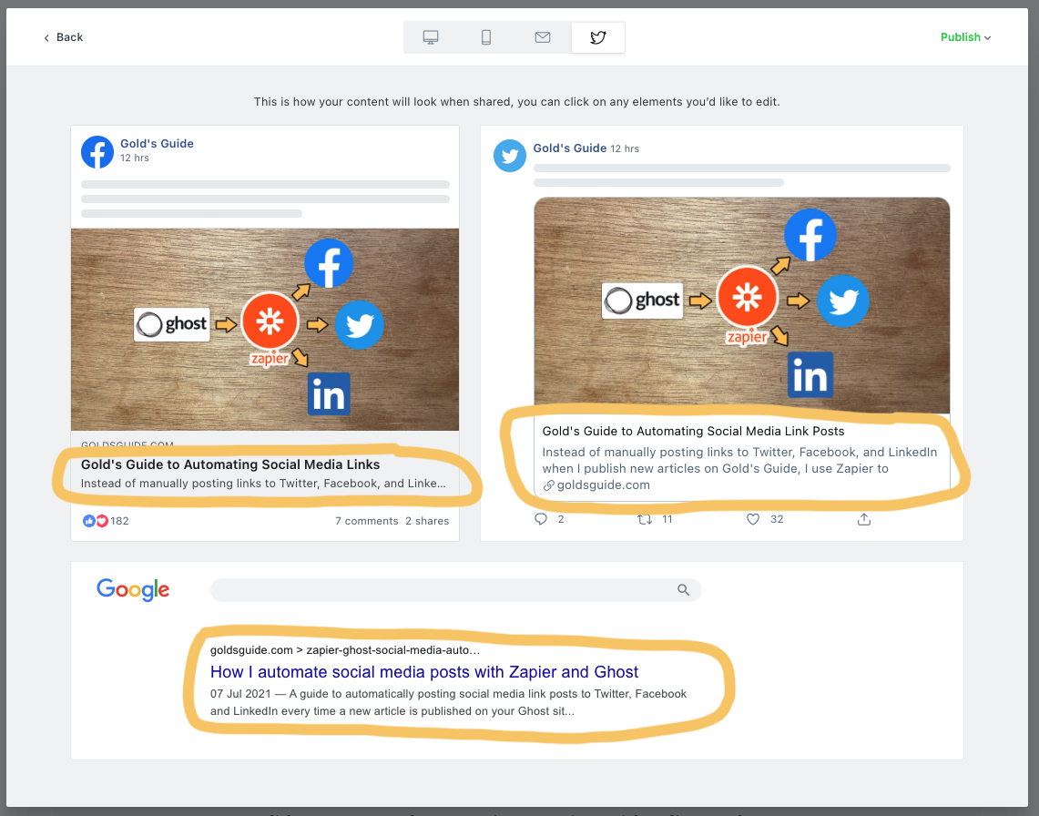This screenshot has height=816, width=1039.
Task: Click the Twitter share upload icon
Action: coord(864,519)
